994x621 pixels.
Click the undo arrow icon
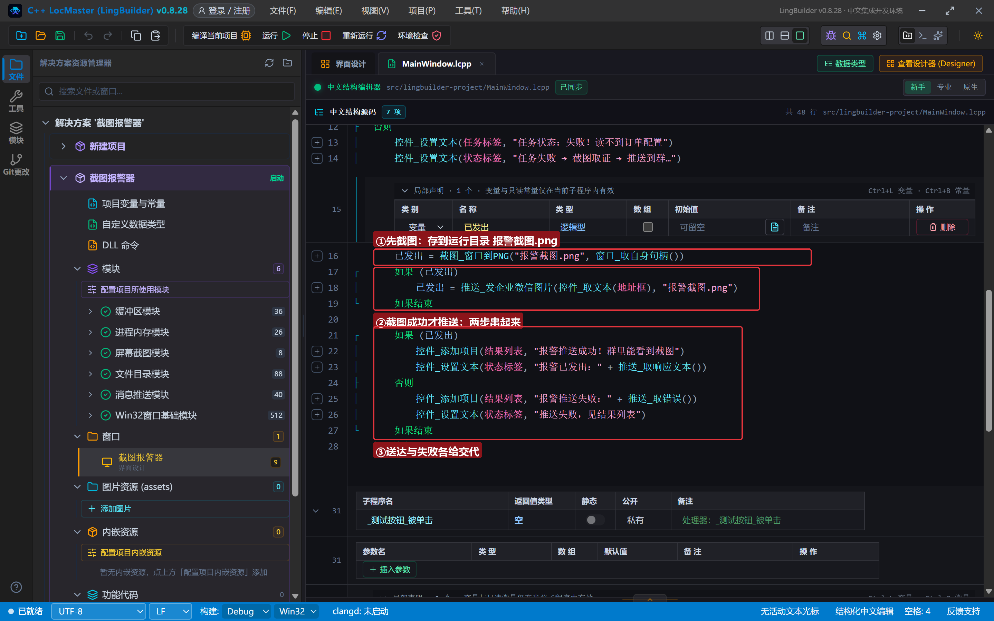pyautogui.click(x=88, y=36)
